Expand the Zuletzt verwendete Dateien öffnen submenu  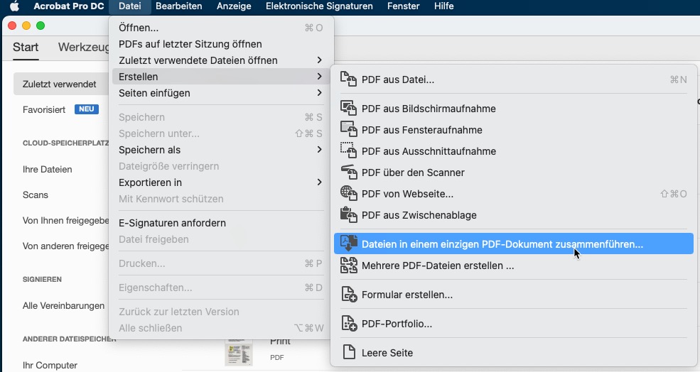pos(320,60)
